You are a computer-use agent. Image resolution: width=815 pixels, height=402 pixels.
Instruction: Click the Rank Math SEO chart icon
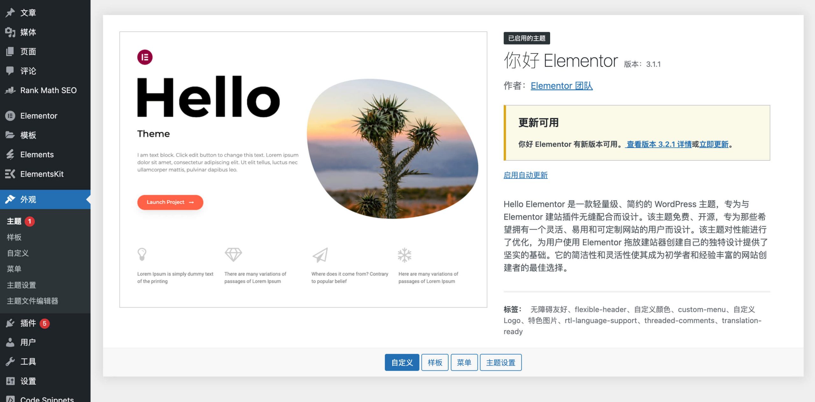tap(10, 90)
